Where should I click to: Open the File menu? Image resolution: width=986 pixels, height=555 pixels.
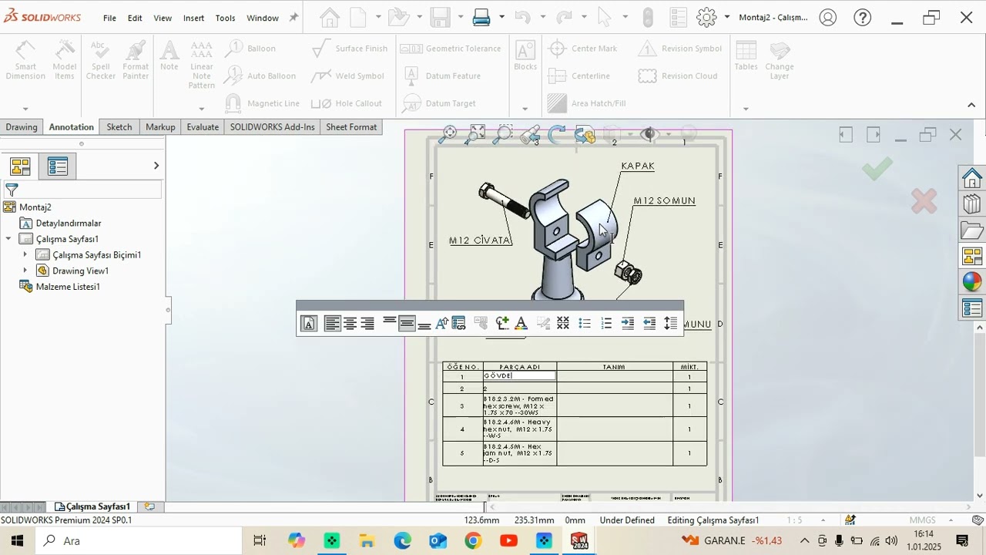tap(109, 18)
